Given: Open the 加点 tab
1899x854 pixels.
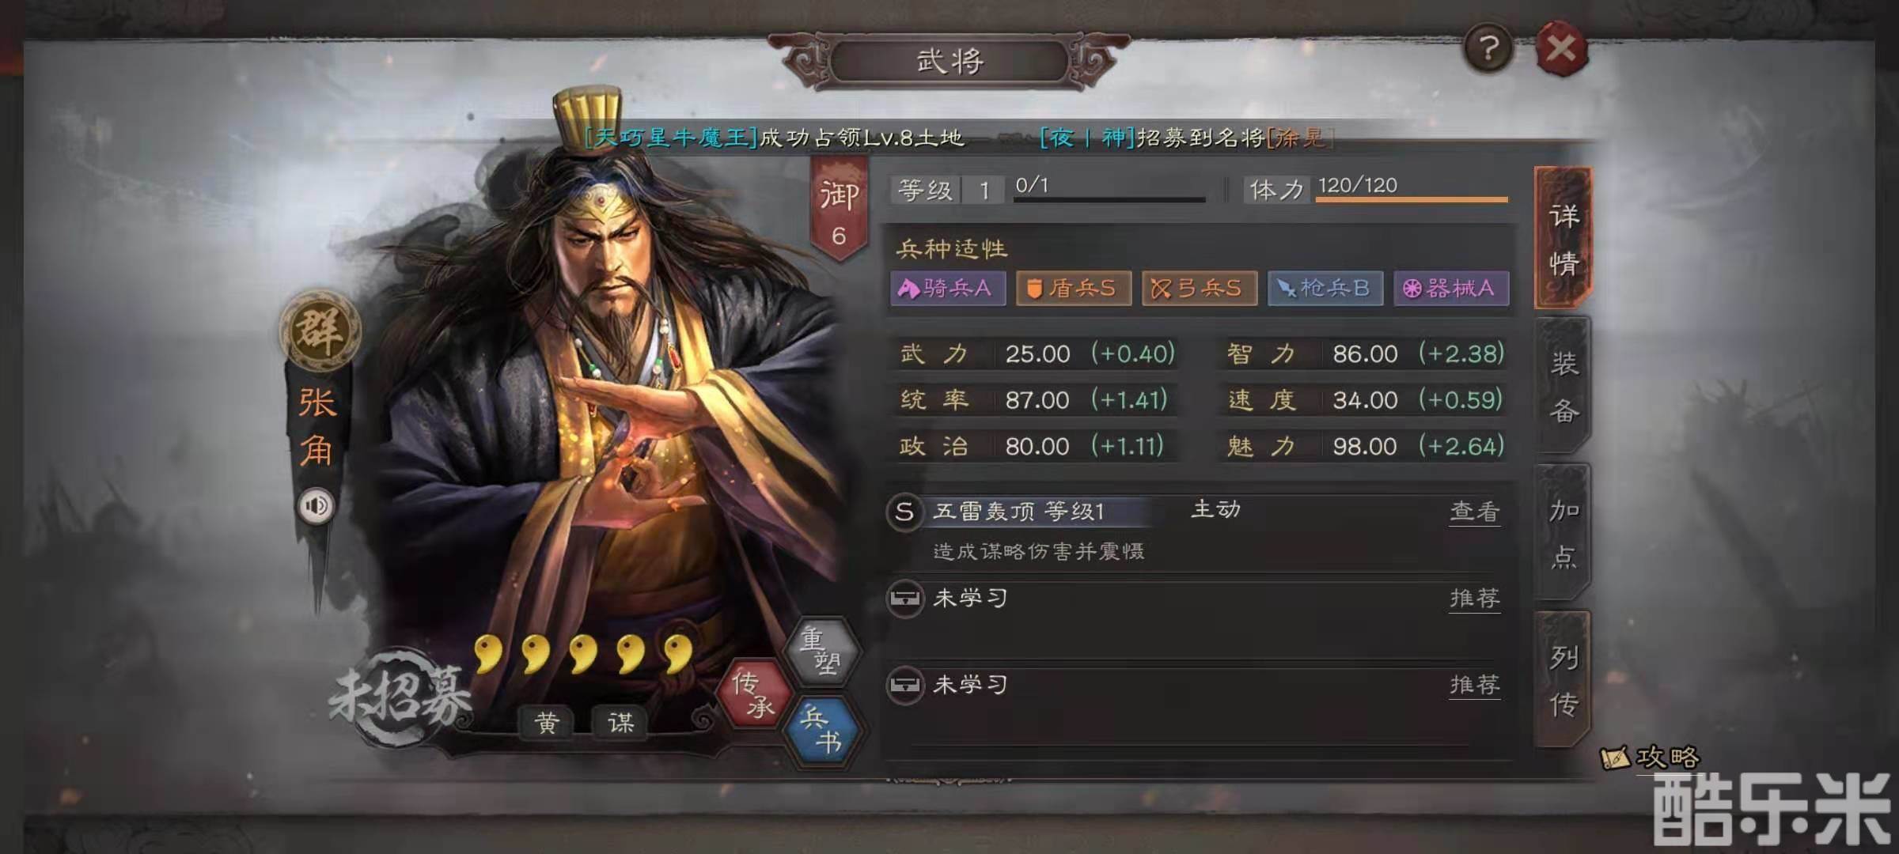Looking at the screenshot, I should [1563, 533].
